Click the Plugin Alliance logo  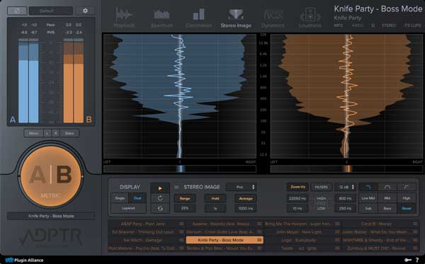point(24,260)
